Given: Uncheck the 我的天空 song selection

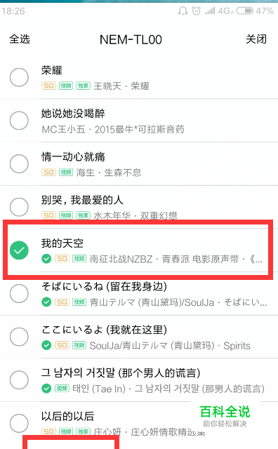Looking at the screenshot, I should coord(19,250).
